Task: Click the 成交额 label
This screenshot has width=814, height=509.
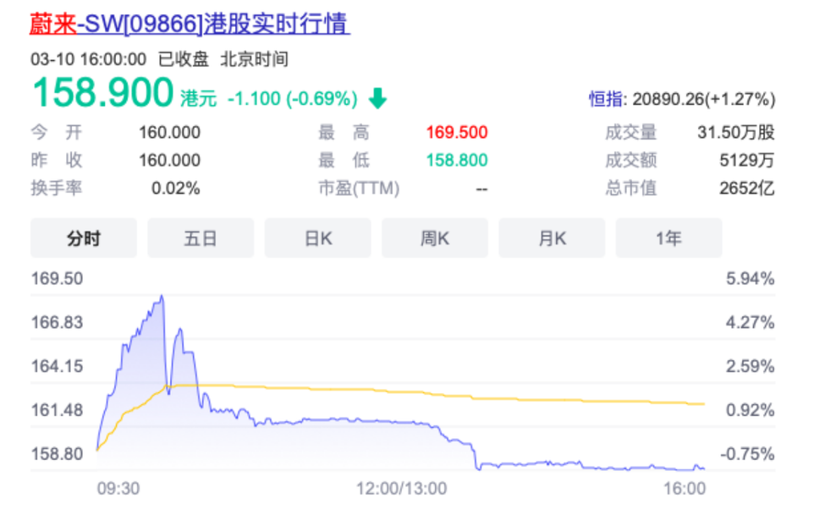Action: 631,160
